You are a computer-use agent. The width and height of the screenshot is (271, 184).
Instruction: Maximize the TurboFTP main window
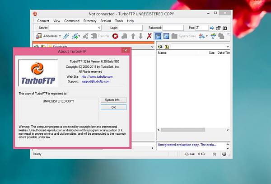215,13
